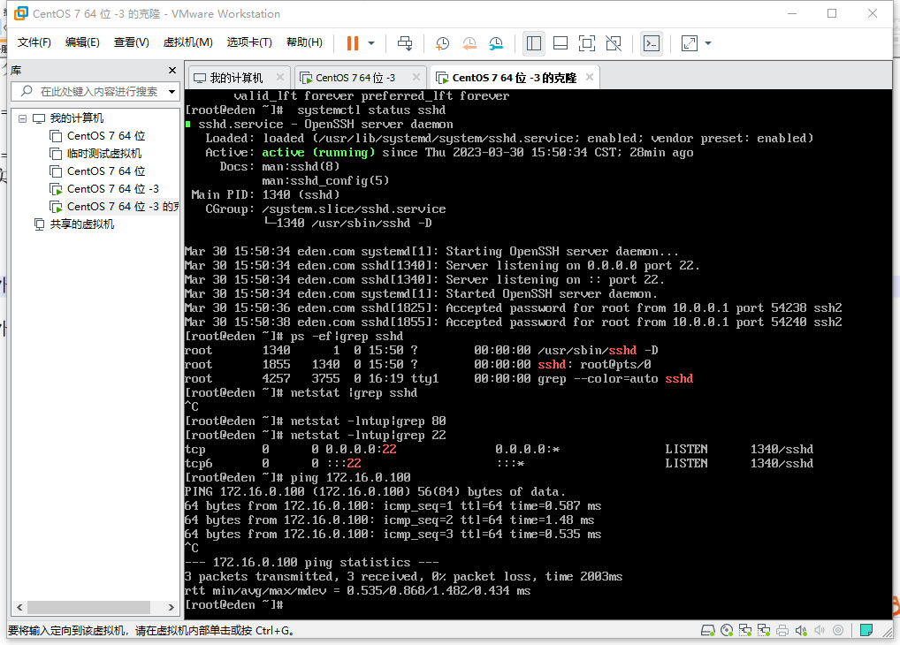Click the greyed-out camera device icon
Viewport: 900px width, 645px height.
click(x=838, y=631)
